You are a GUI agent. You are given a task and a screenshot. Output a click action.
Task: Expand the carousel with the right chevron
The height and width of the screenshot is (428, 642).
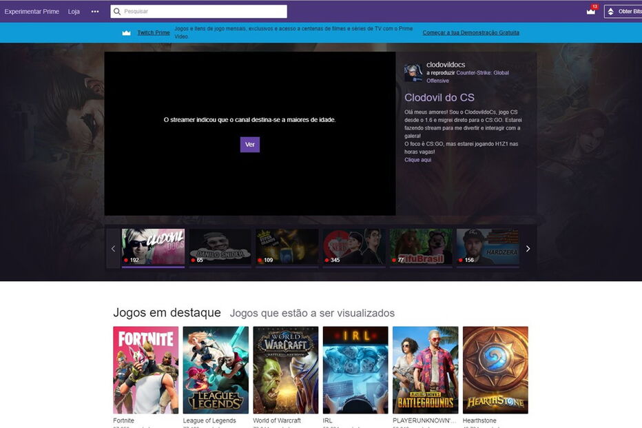(528, 248)
